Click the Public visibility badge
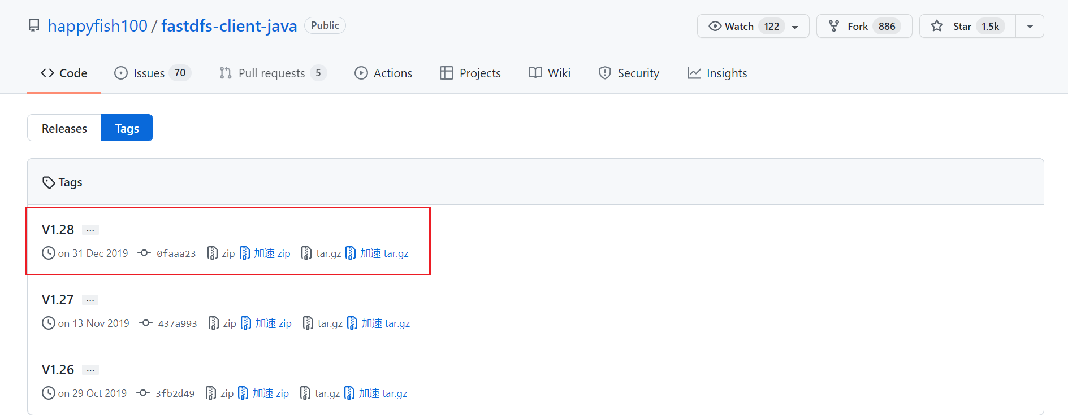This screenshot has height=416, width=1068. 325,25
